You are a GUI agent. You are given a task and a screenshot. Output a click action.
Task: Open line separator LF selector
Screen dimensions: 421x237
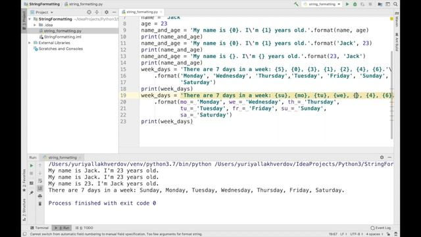[x=343, y=234]
